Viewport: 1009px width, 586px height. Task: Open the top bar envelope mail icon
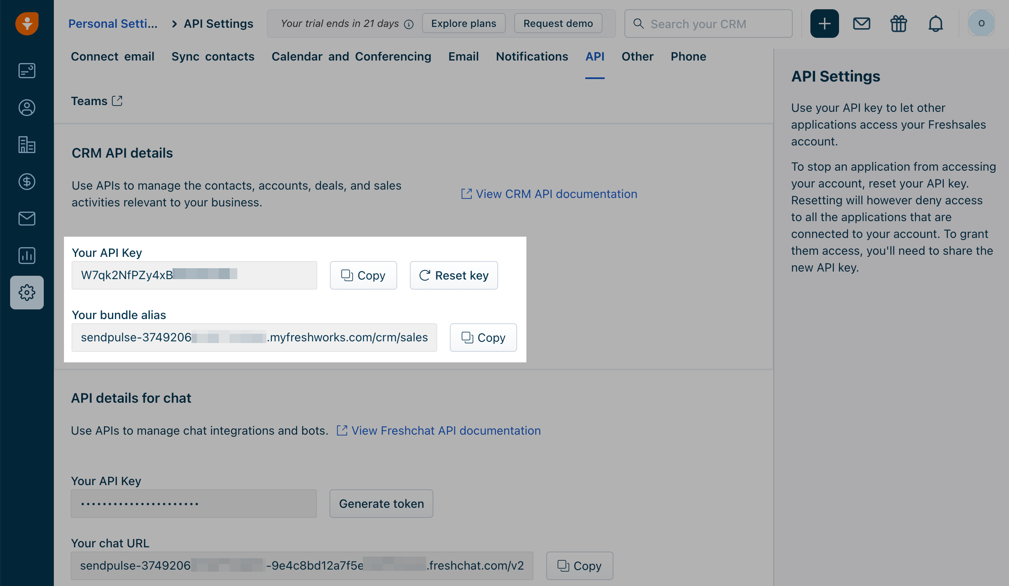point(861,24)
